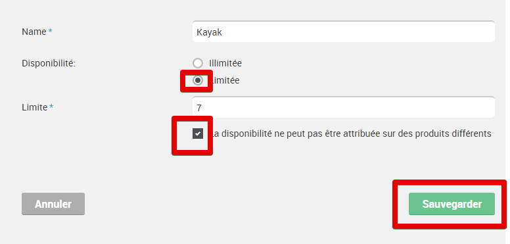Screen dimensions: 510x244
Task: Click the Disponibilité: label
Action: coord(49,63)
